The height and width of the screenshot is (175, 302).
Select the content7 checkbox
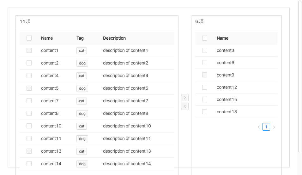(29, 101)
